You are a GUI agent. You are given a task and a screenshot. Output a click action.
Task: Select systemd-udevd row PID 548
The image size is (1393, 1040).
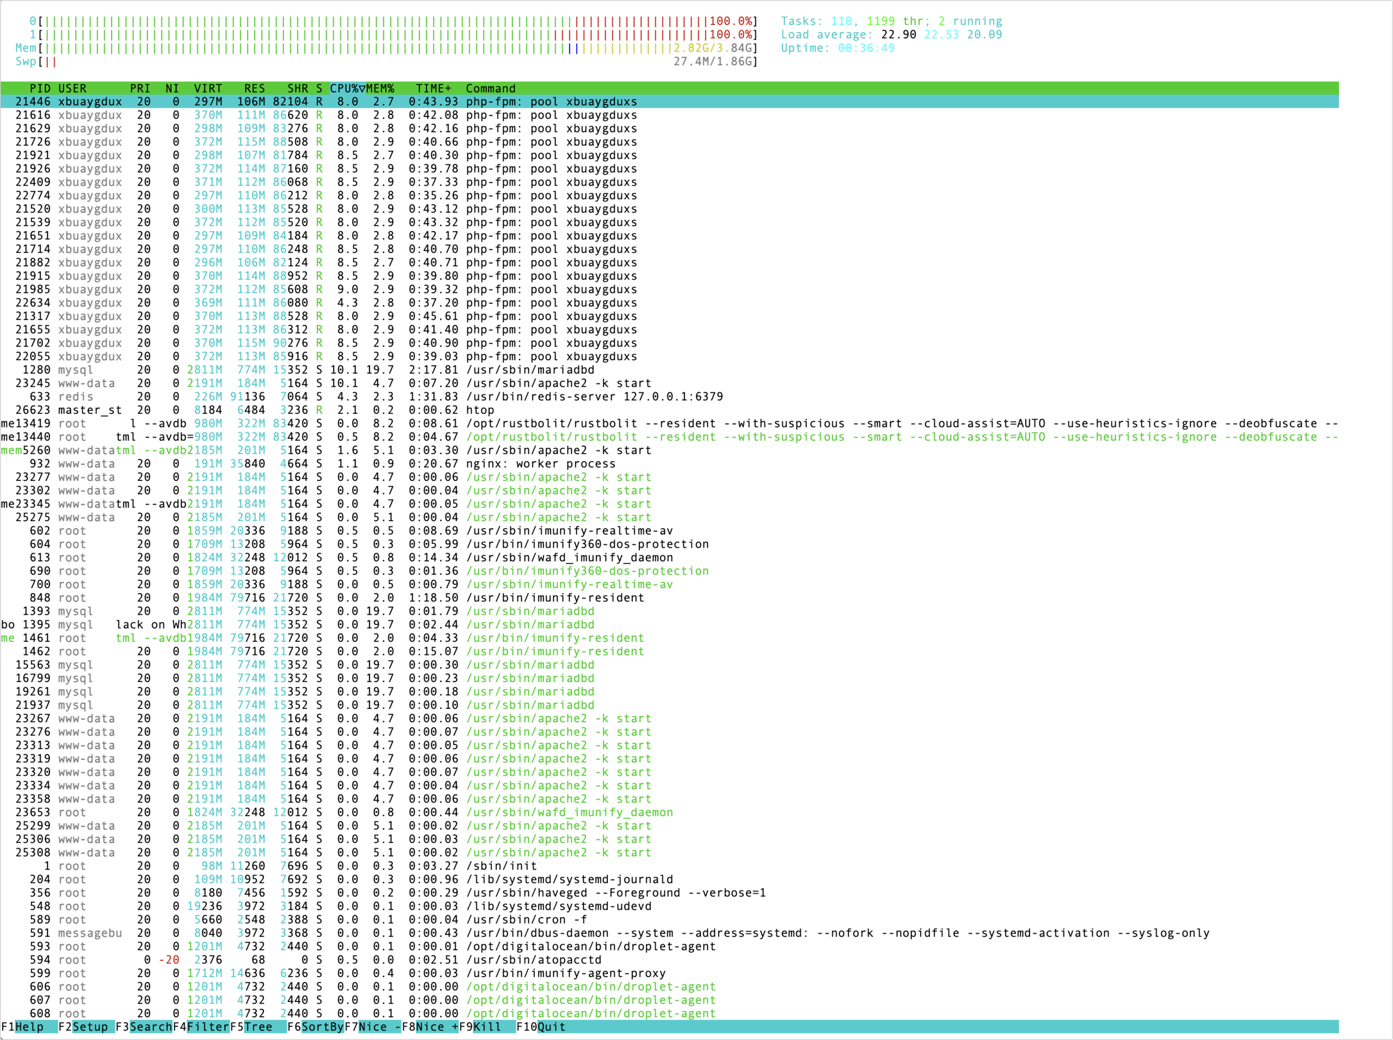pos(669,906)
